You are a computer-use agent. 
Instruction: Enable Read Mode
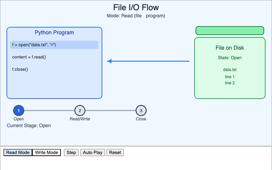pos(18,152)
